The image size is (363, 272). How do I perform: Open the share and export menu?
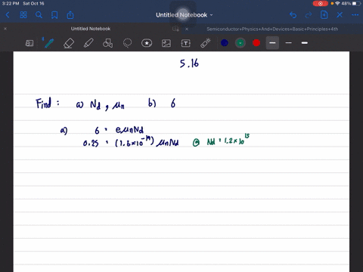[x=70, y=15]
